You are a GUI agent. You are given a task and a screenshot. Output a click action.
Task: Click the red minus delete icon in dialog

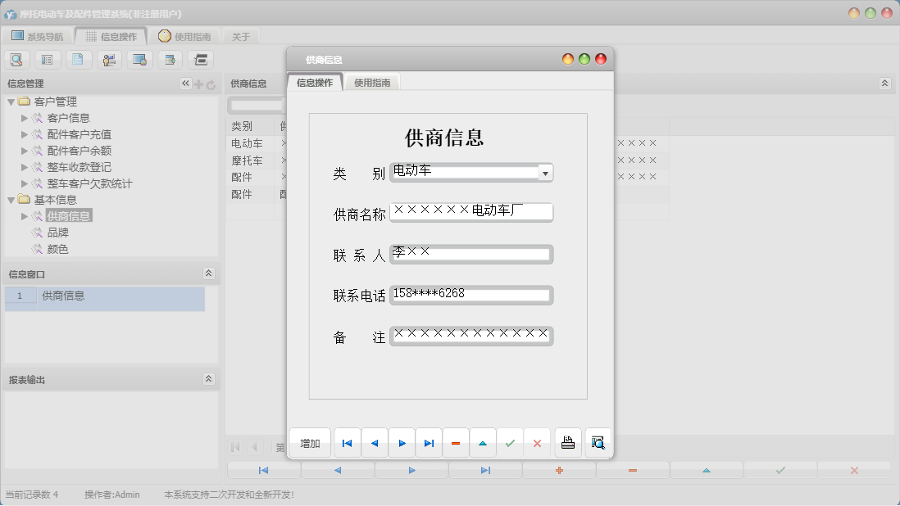click(456, 443)
